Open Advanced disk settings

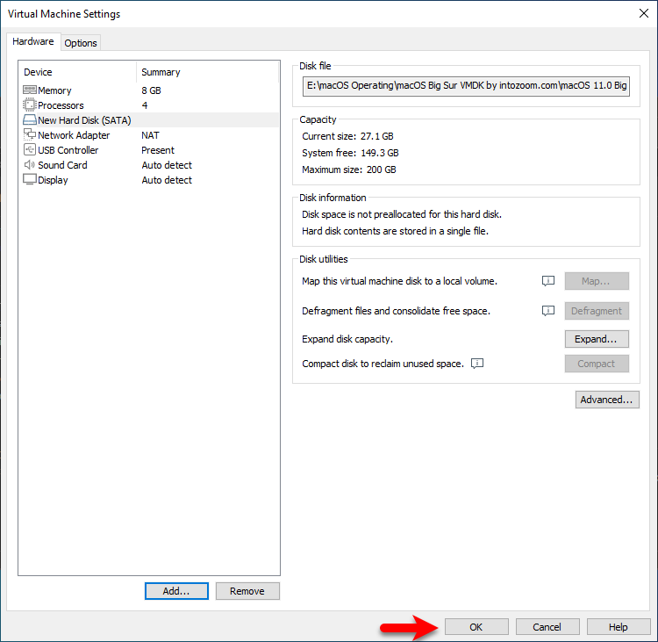click(x=607, y=400)
